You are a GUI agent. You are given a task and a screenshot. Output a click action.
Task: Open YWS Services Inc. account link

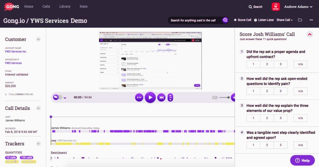coord(16,52)
